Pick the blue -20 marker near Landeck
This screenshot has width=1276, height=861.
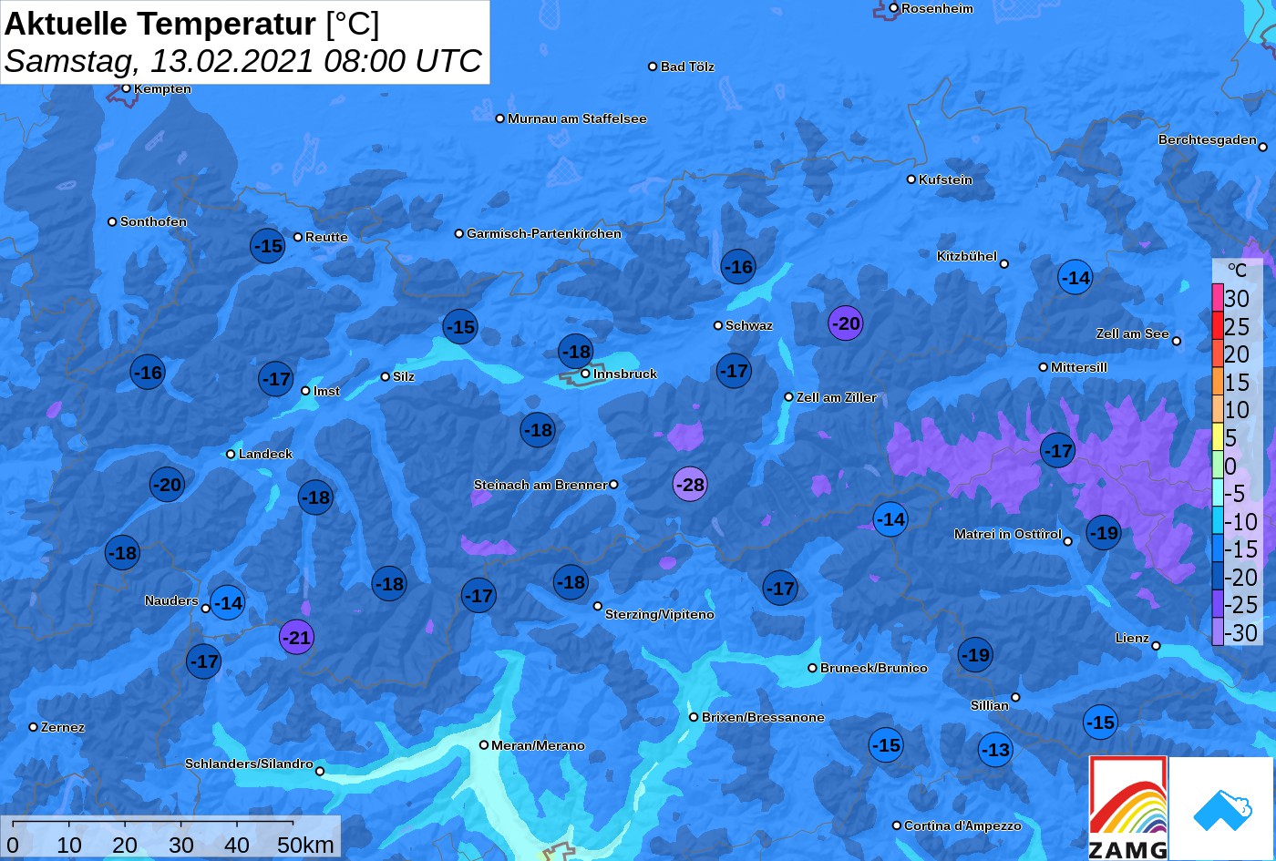167,485
